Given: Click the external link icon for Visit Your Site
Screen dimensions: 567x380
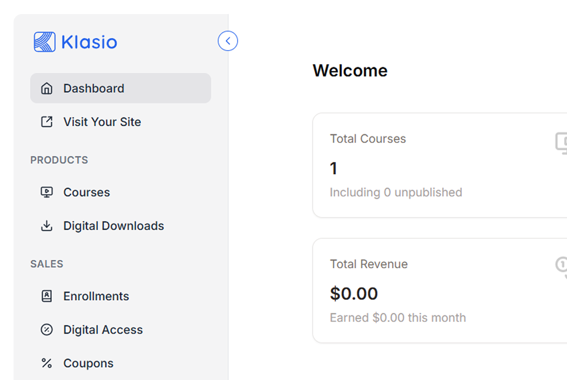Looking at the screenshot, I should point(47,122).
